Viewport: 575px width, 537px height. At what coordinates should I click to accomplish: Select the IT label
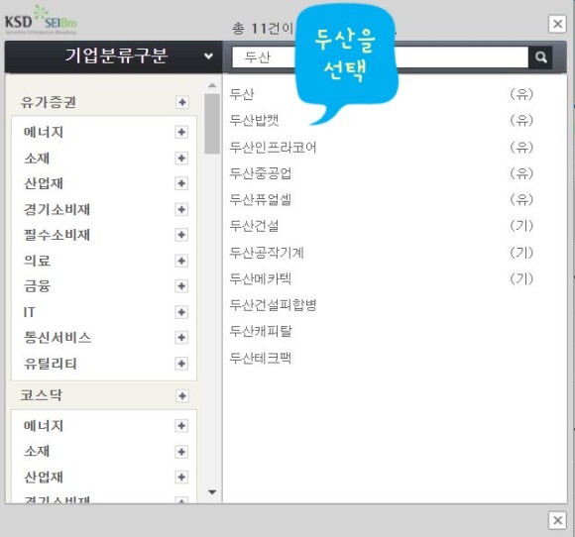click(30, 312)
